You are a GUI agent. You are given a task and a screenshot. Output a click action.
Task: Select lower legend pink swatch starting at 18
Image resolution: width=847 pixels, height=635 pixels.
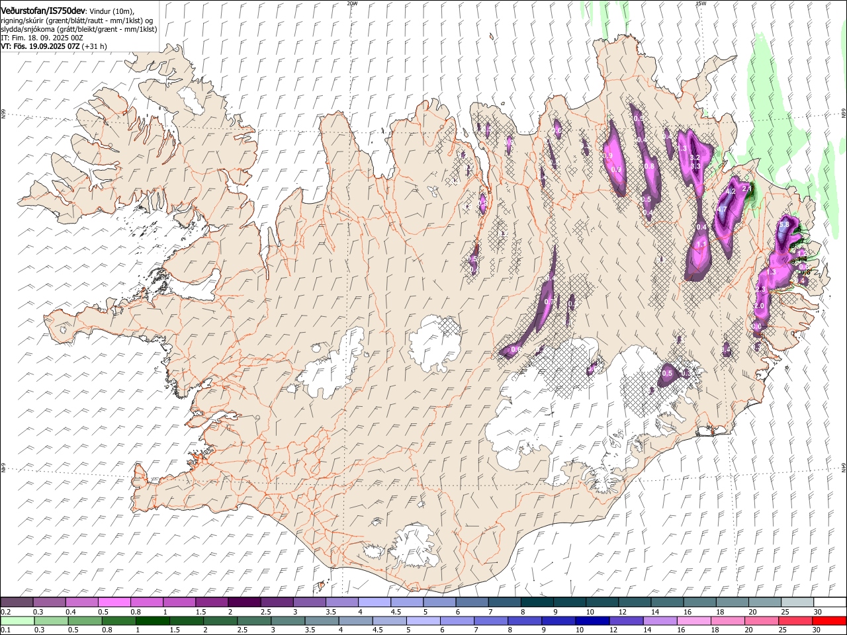tap(727, 621)
